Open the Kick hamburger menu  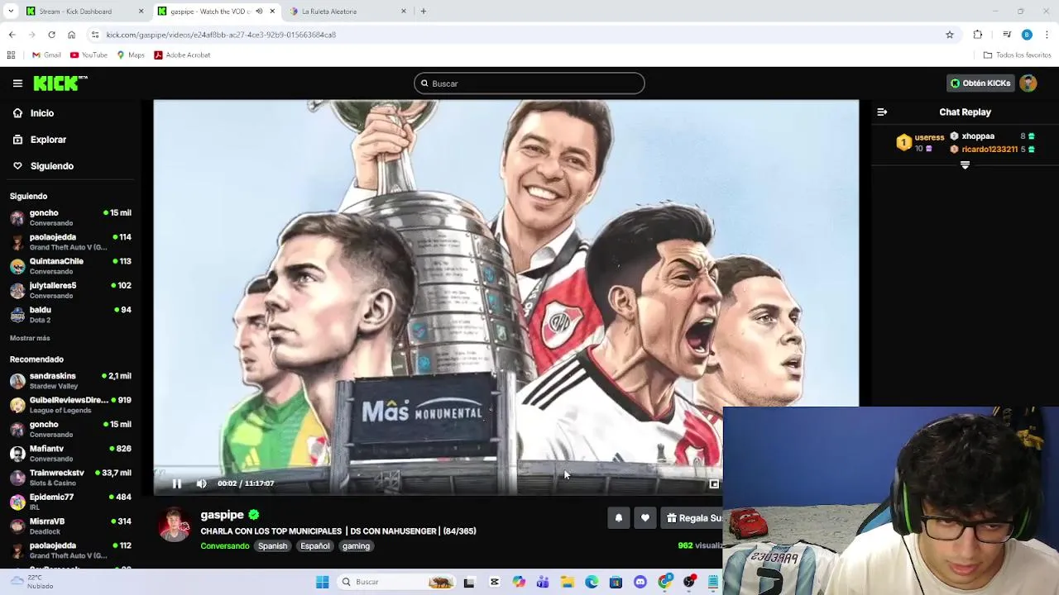pos(17,83)
